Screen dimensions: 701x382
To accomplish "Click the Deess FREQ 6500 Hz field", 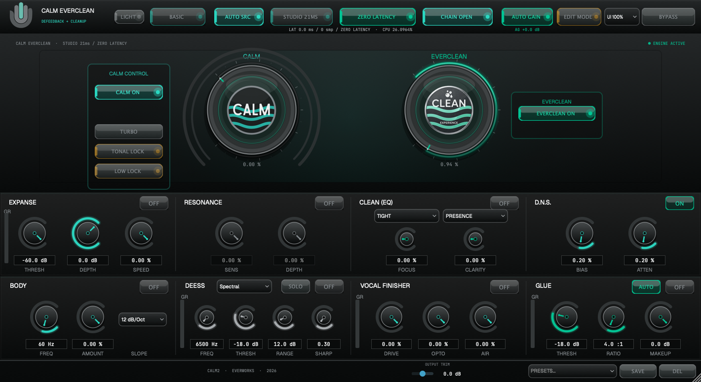I will [207, 344].
